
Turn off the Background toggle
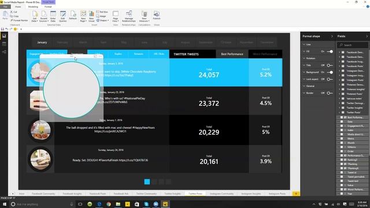pos(330,72)
